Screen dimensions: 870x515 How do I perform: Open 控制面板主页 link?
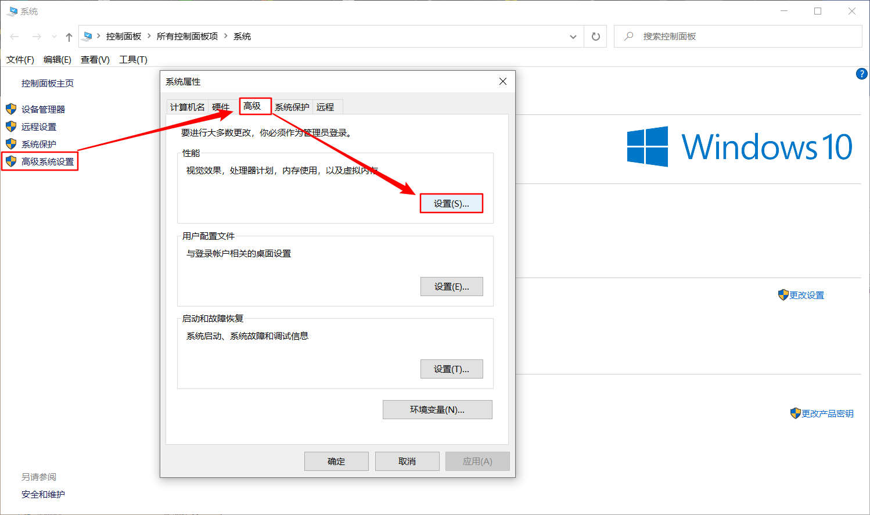coord(48,84)
